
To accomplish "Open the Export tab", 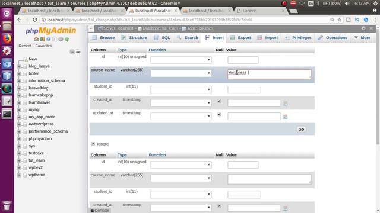I will (x=240, y=38).
